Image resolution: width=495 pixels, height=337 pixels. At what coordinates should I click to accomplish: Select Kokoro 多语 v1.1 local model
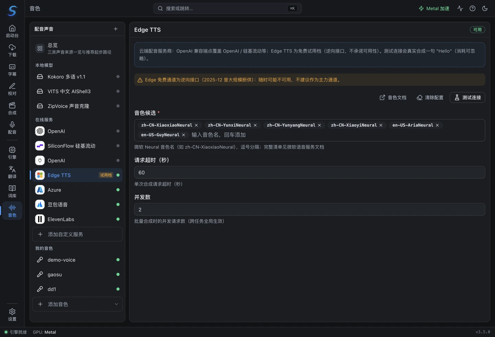click(x=77, y=77)
